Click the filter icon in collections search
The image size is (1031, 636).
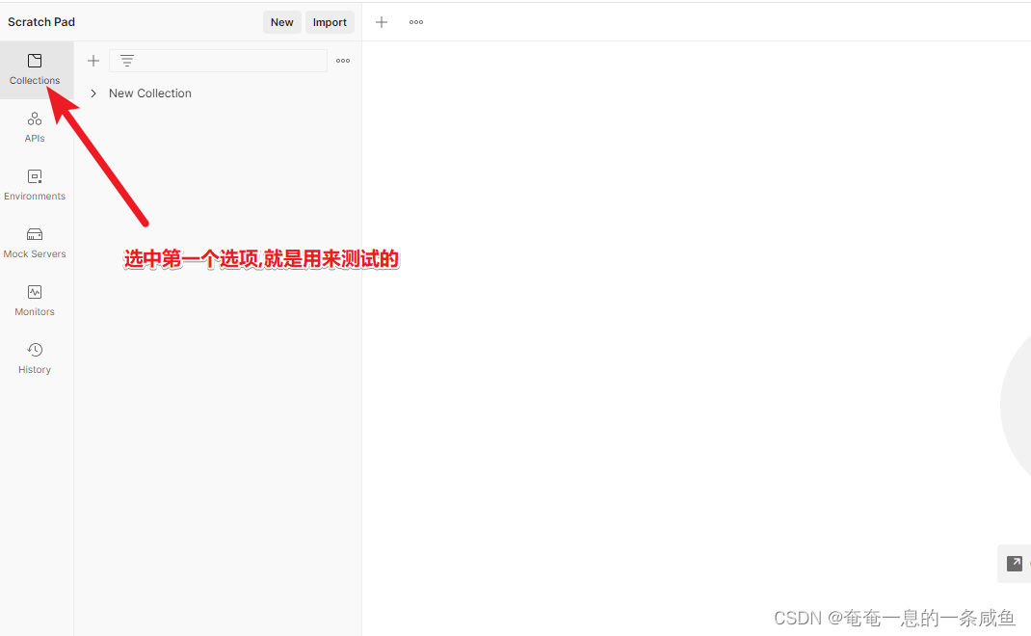(127, 61)
